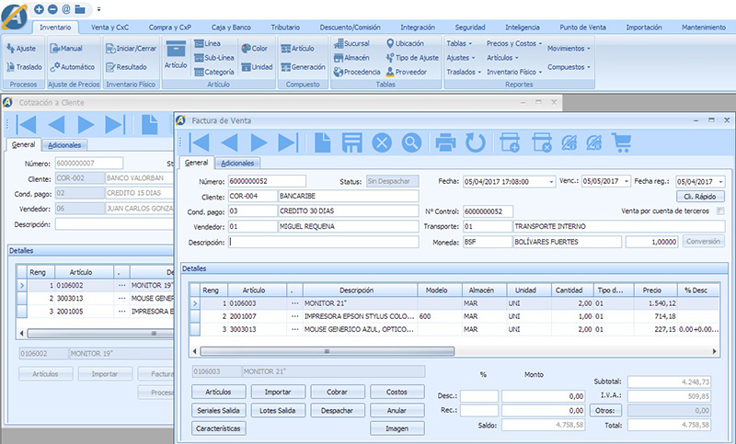The image size is (736, 444).
Task: Click the new document icon in Factura toolbar
Action: point(323,142)
